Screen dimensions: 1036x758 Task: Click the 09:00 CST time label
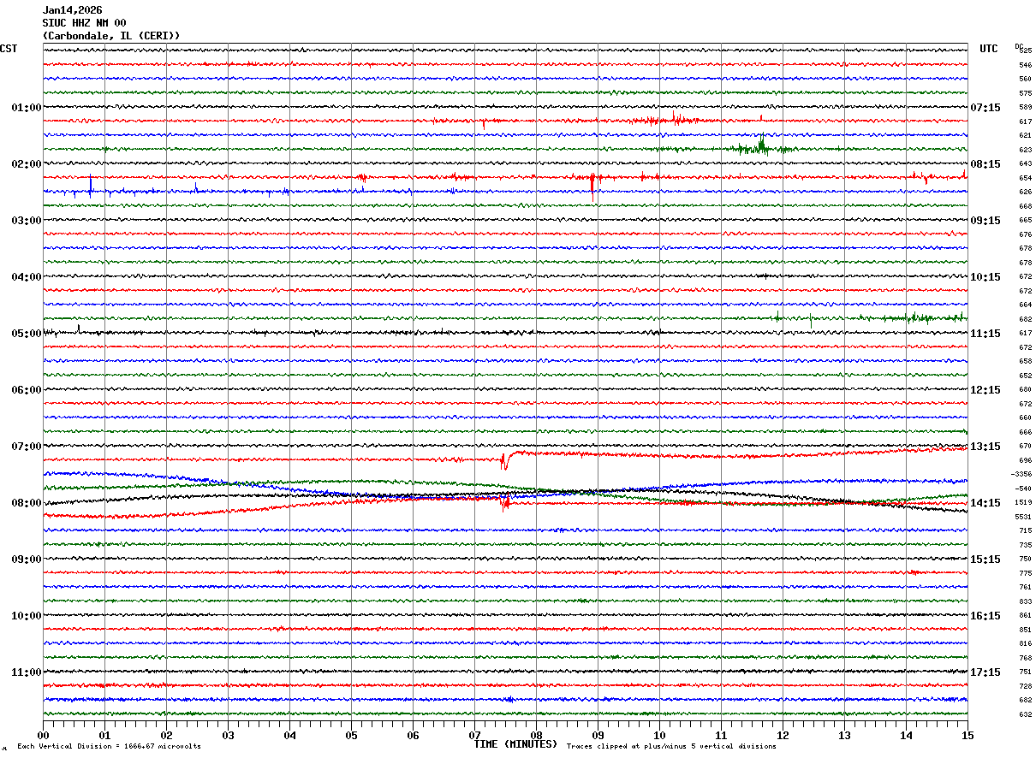tap(27, 560)
